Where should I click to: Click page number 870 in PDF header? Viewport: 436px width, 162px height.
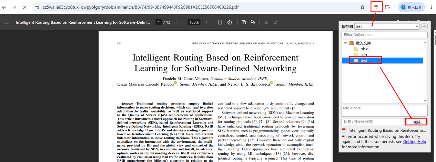coord(119,44)
